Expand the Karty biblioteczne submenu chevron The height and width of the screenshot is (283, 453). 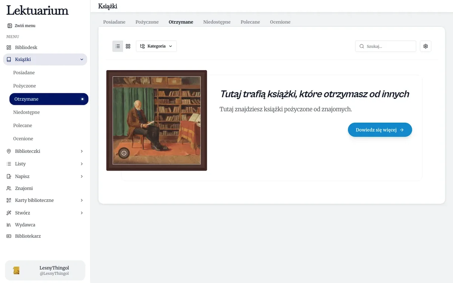[x=82, y=200]
